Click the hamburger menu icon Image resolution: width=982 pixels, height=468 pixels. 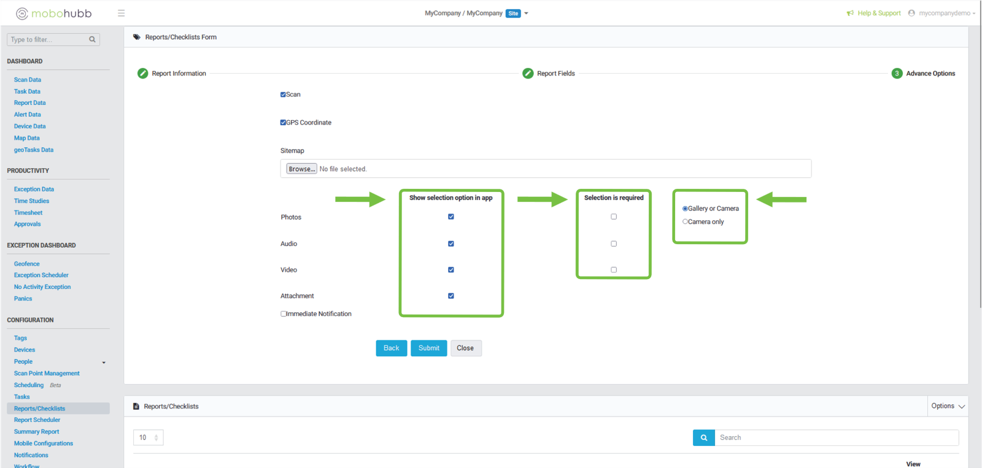[121, 13]
